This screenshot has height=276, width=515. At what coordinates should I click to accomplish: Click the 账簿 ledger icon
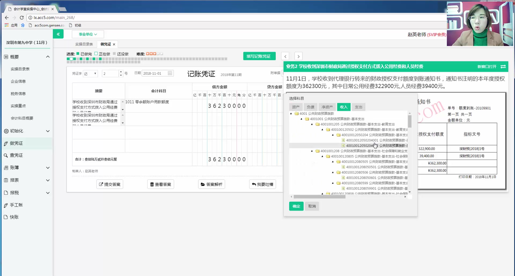coord(6,168)
